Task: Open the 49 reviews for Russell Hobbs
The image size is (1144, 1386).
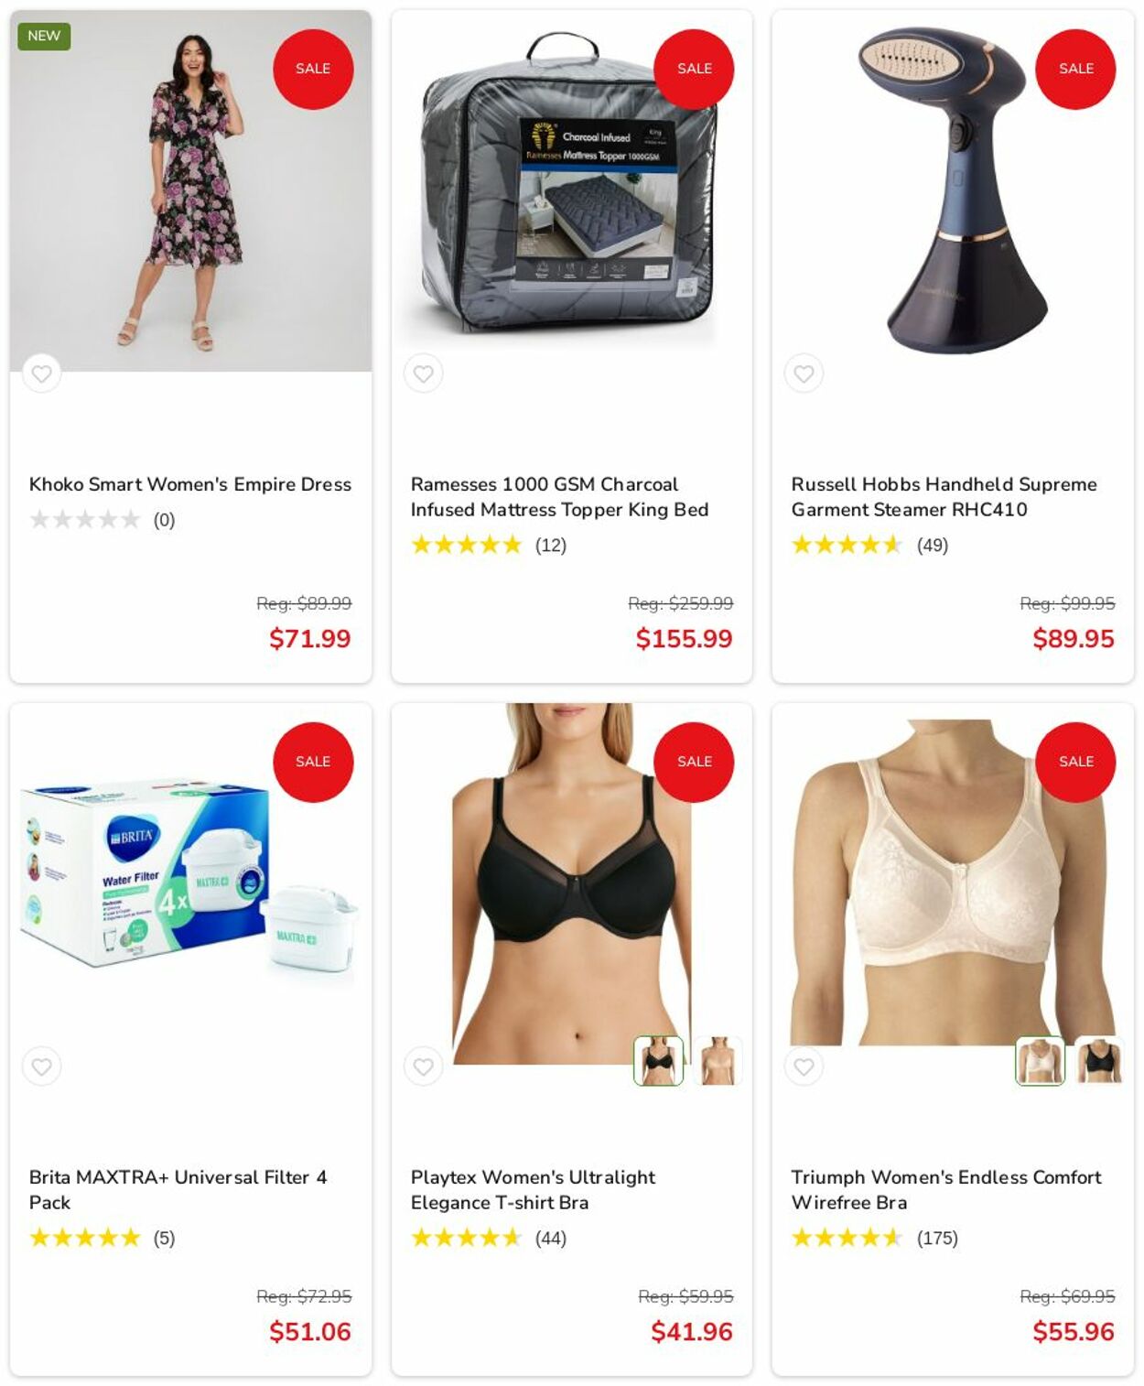Action: (x=933, y=546)
